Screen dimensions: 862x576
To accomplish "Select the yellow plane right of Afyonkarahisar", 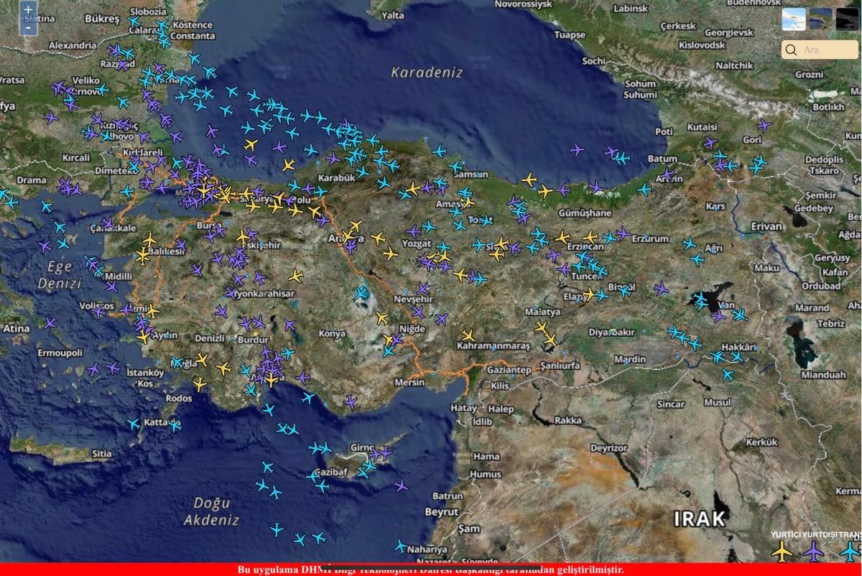I will [296, 276].
